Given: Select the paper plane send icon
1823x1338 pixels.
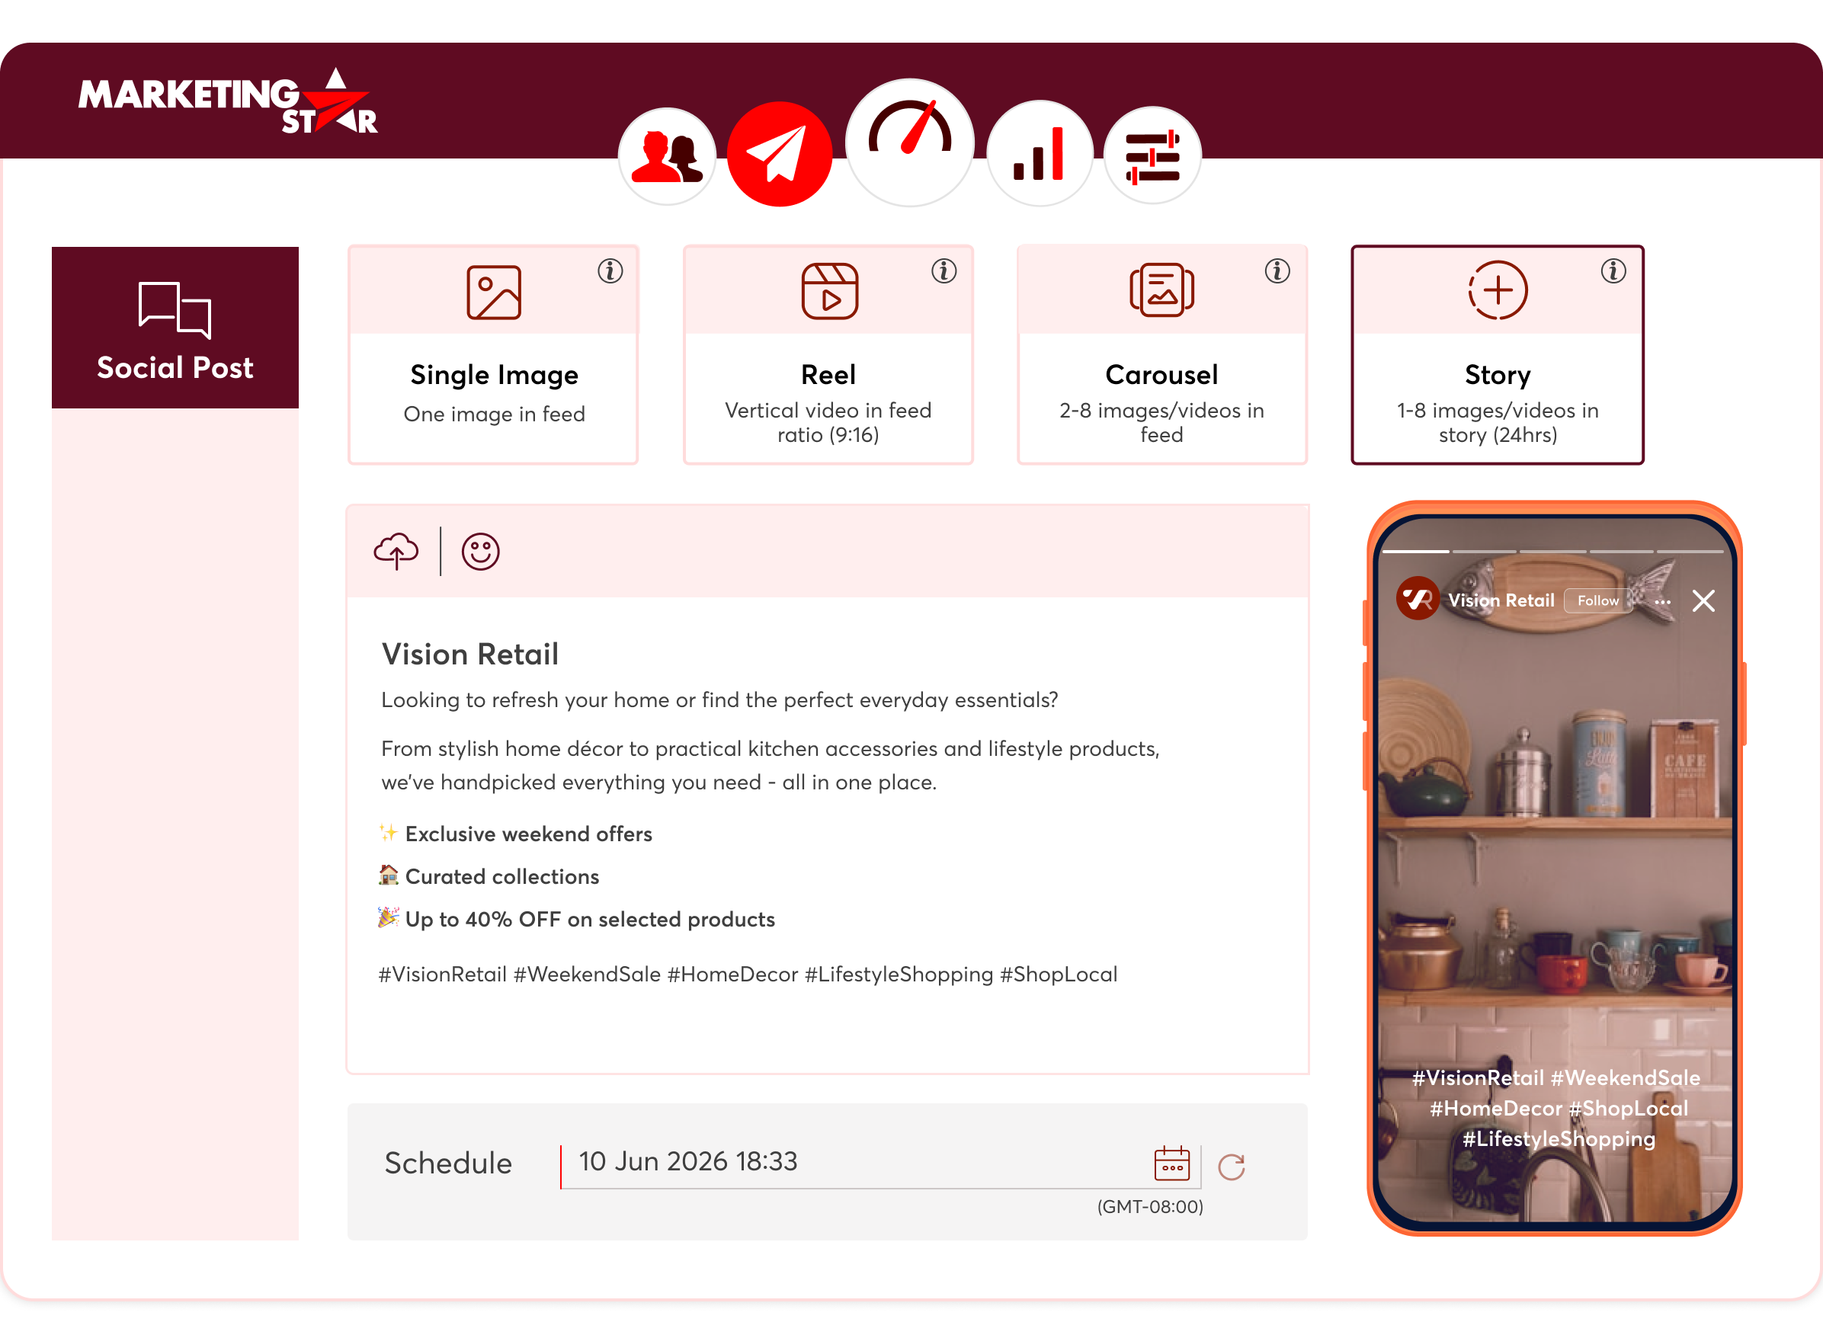Looking at the screenshot, I should coord(779,154).
